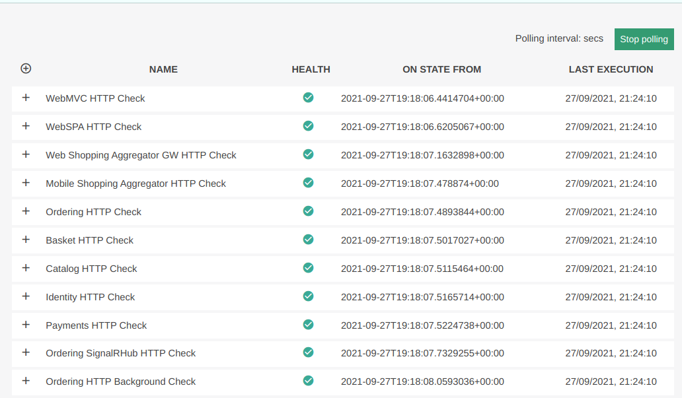Screen dimensions: 682x398
Task: Expand all rows with the circled plus icon
Action: point(26,69)
